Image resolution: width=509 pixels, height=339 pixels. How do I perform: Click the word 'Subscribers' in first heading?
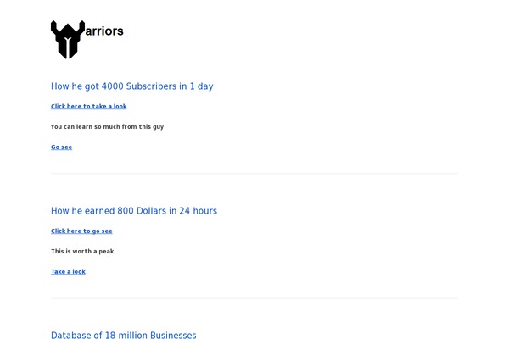coord(151,86)
